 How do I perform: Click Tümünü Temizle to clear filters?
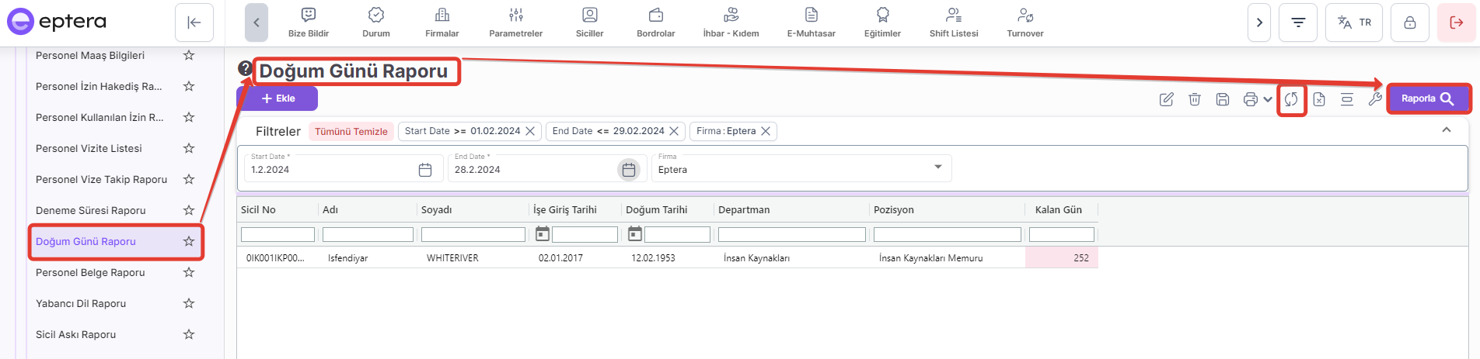coord(351,131)
